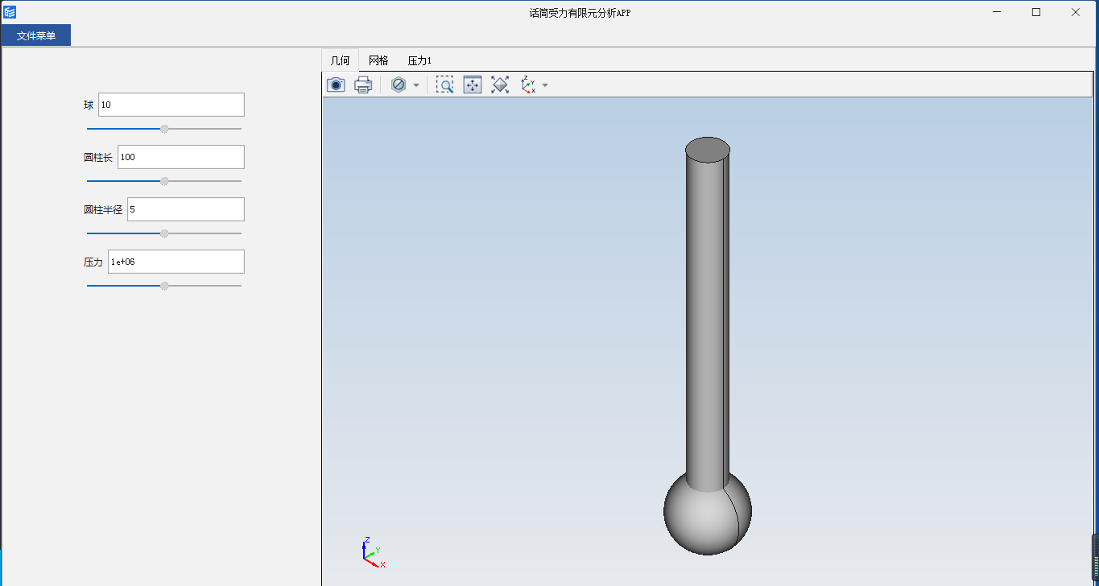Click the pan/zoom window toggle icon
1099x586 pixels.
pyautogui.click(x=473, y=85)
